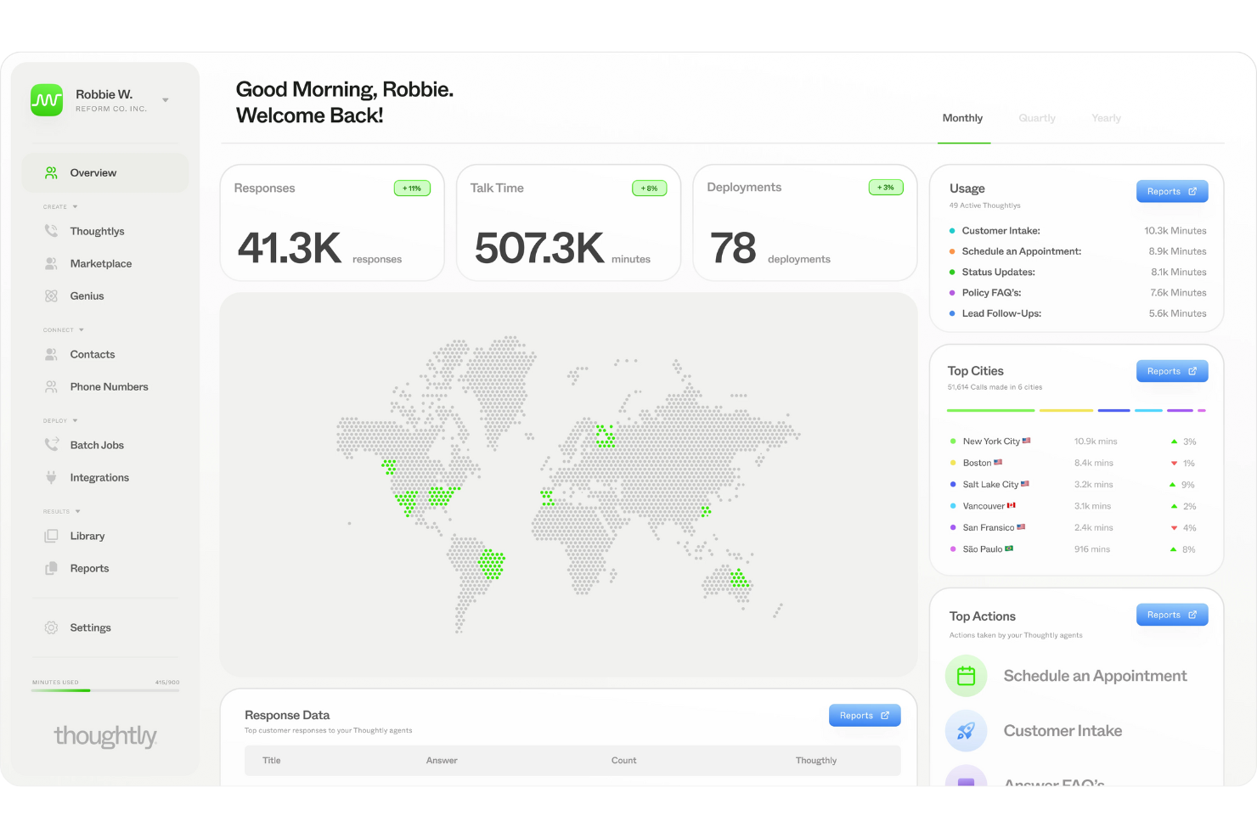
Task: Open Settings
Action: (x=90, y=627)
